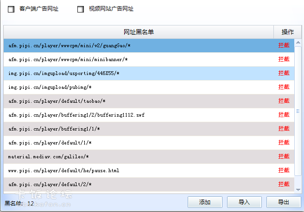This screenshot has height=212, width=304.
Task: Click 拦截 for material.mediav.com galileo
Action: click(284, 156)
